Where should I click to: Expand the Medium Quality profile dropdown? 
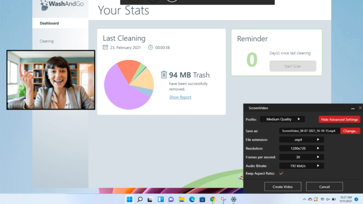(282, 119)
